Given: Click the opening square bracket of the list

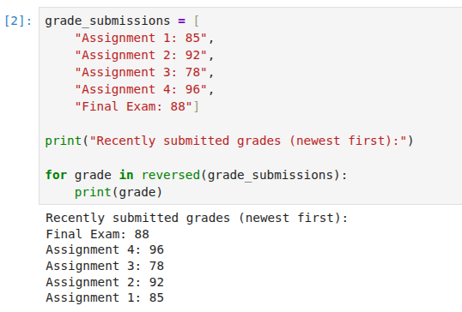Looking at the screenshot, I should pos(197,21).
